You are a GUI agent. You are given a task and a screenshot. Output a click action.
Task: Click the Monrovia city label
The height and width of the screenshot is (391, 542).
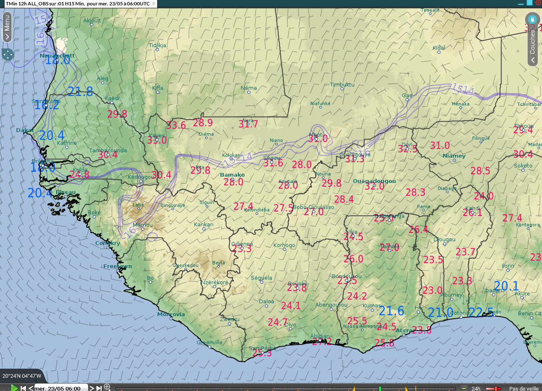coord(171,314)
